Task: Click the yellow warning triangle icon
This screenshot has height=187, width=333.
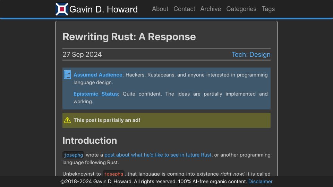Action: tap(67, 120)
